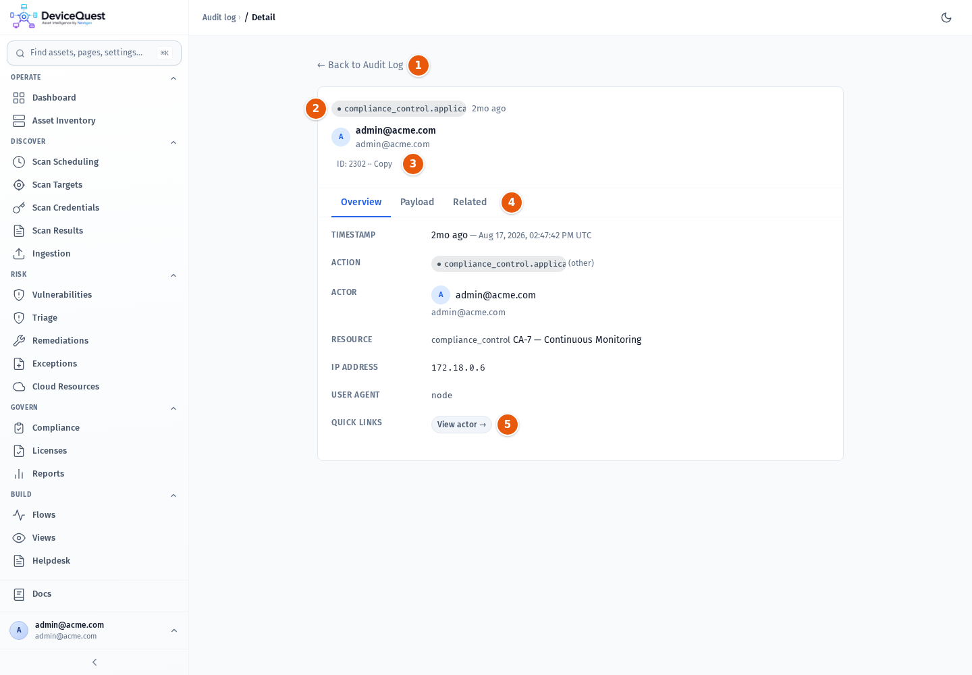Click the Views eye icon
Image resolution: width=972 pixels, height=675 pixels.
(19, 538)
